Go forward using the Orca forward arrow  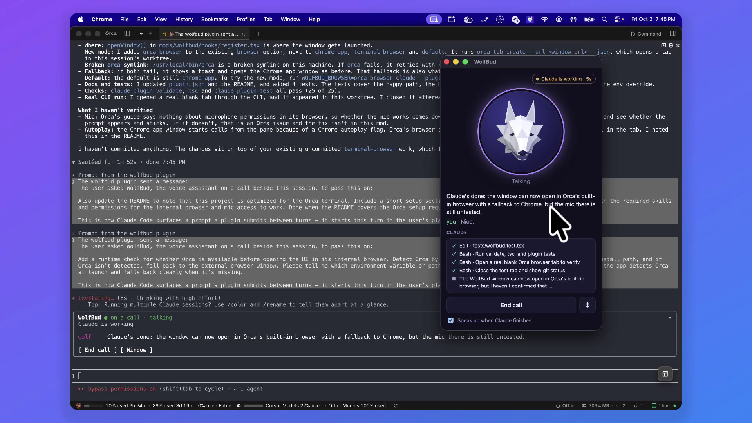coord(150,34)
